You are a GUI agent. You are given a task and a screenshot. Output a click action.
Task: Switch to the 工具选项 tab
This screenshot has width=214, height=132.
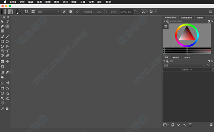coord(187,57)
